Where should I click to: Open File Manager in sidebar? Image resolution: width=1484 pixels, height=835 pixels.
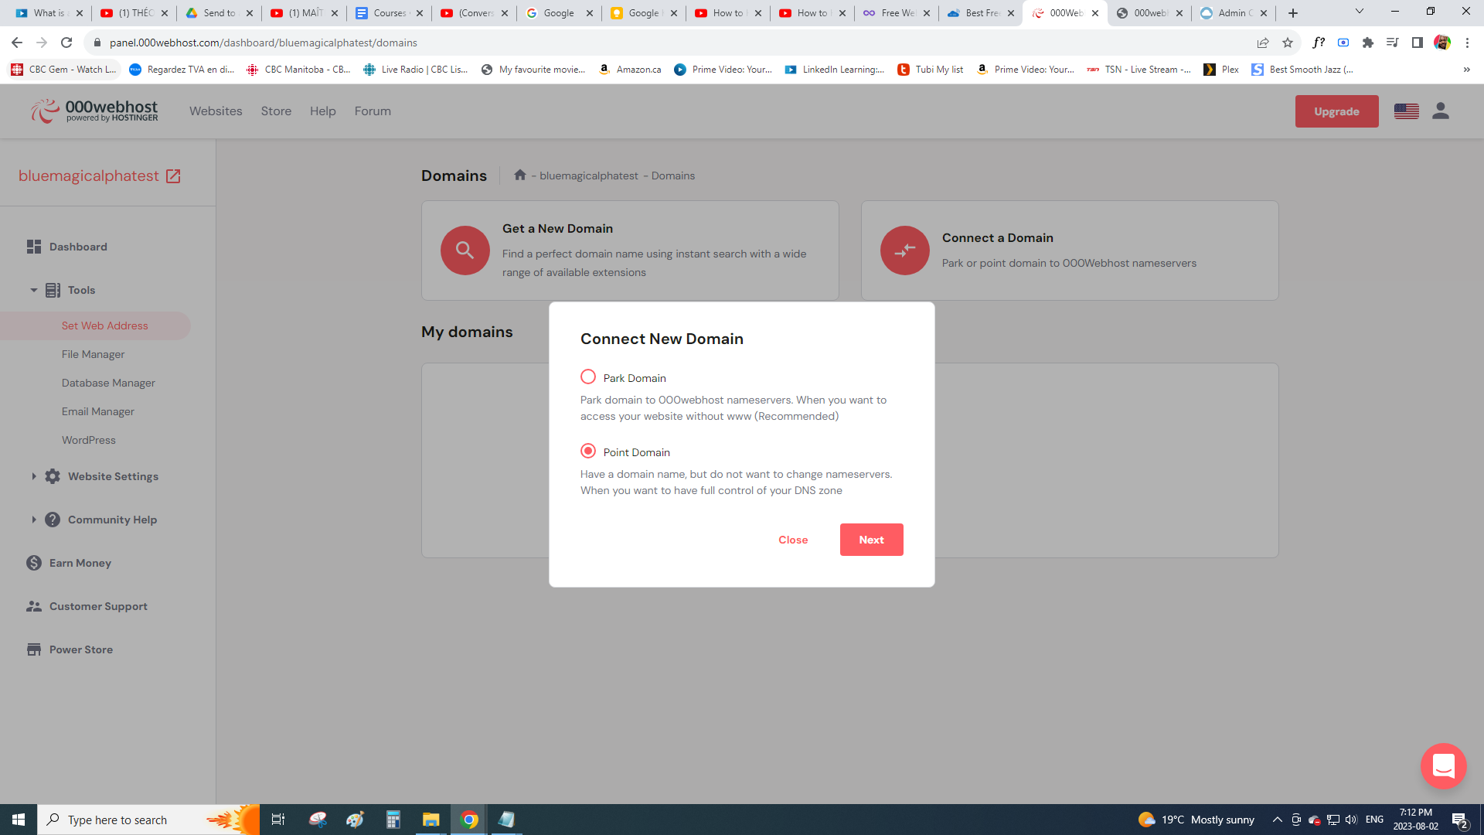point(93,354)
